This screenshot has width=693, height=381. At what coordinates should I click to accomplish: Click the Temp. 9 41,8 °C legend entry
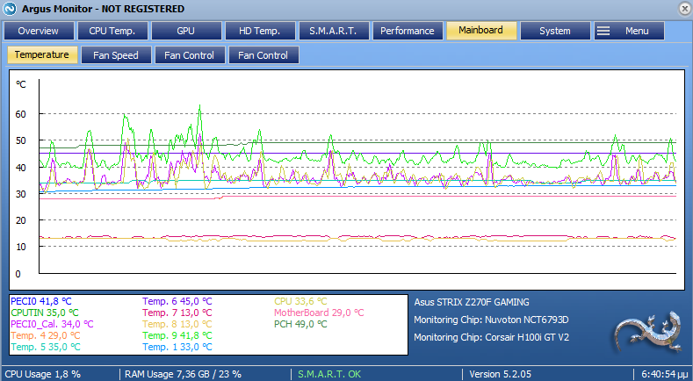point(177,336)
